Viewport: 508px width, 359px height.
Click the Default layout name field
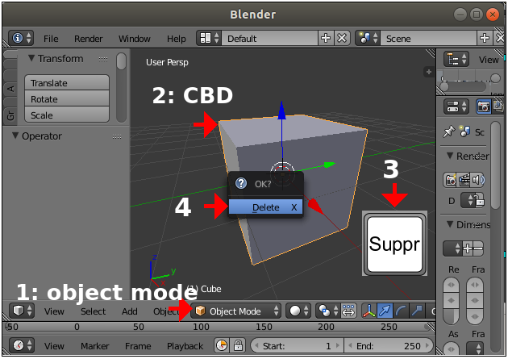(x=269, y=39)
